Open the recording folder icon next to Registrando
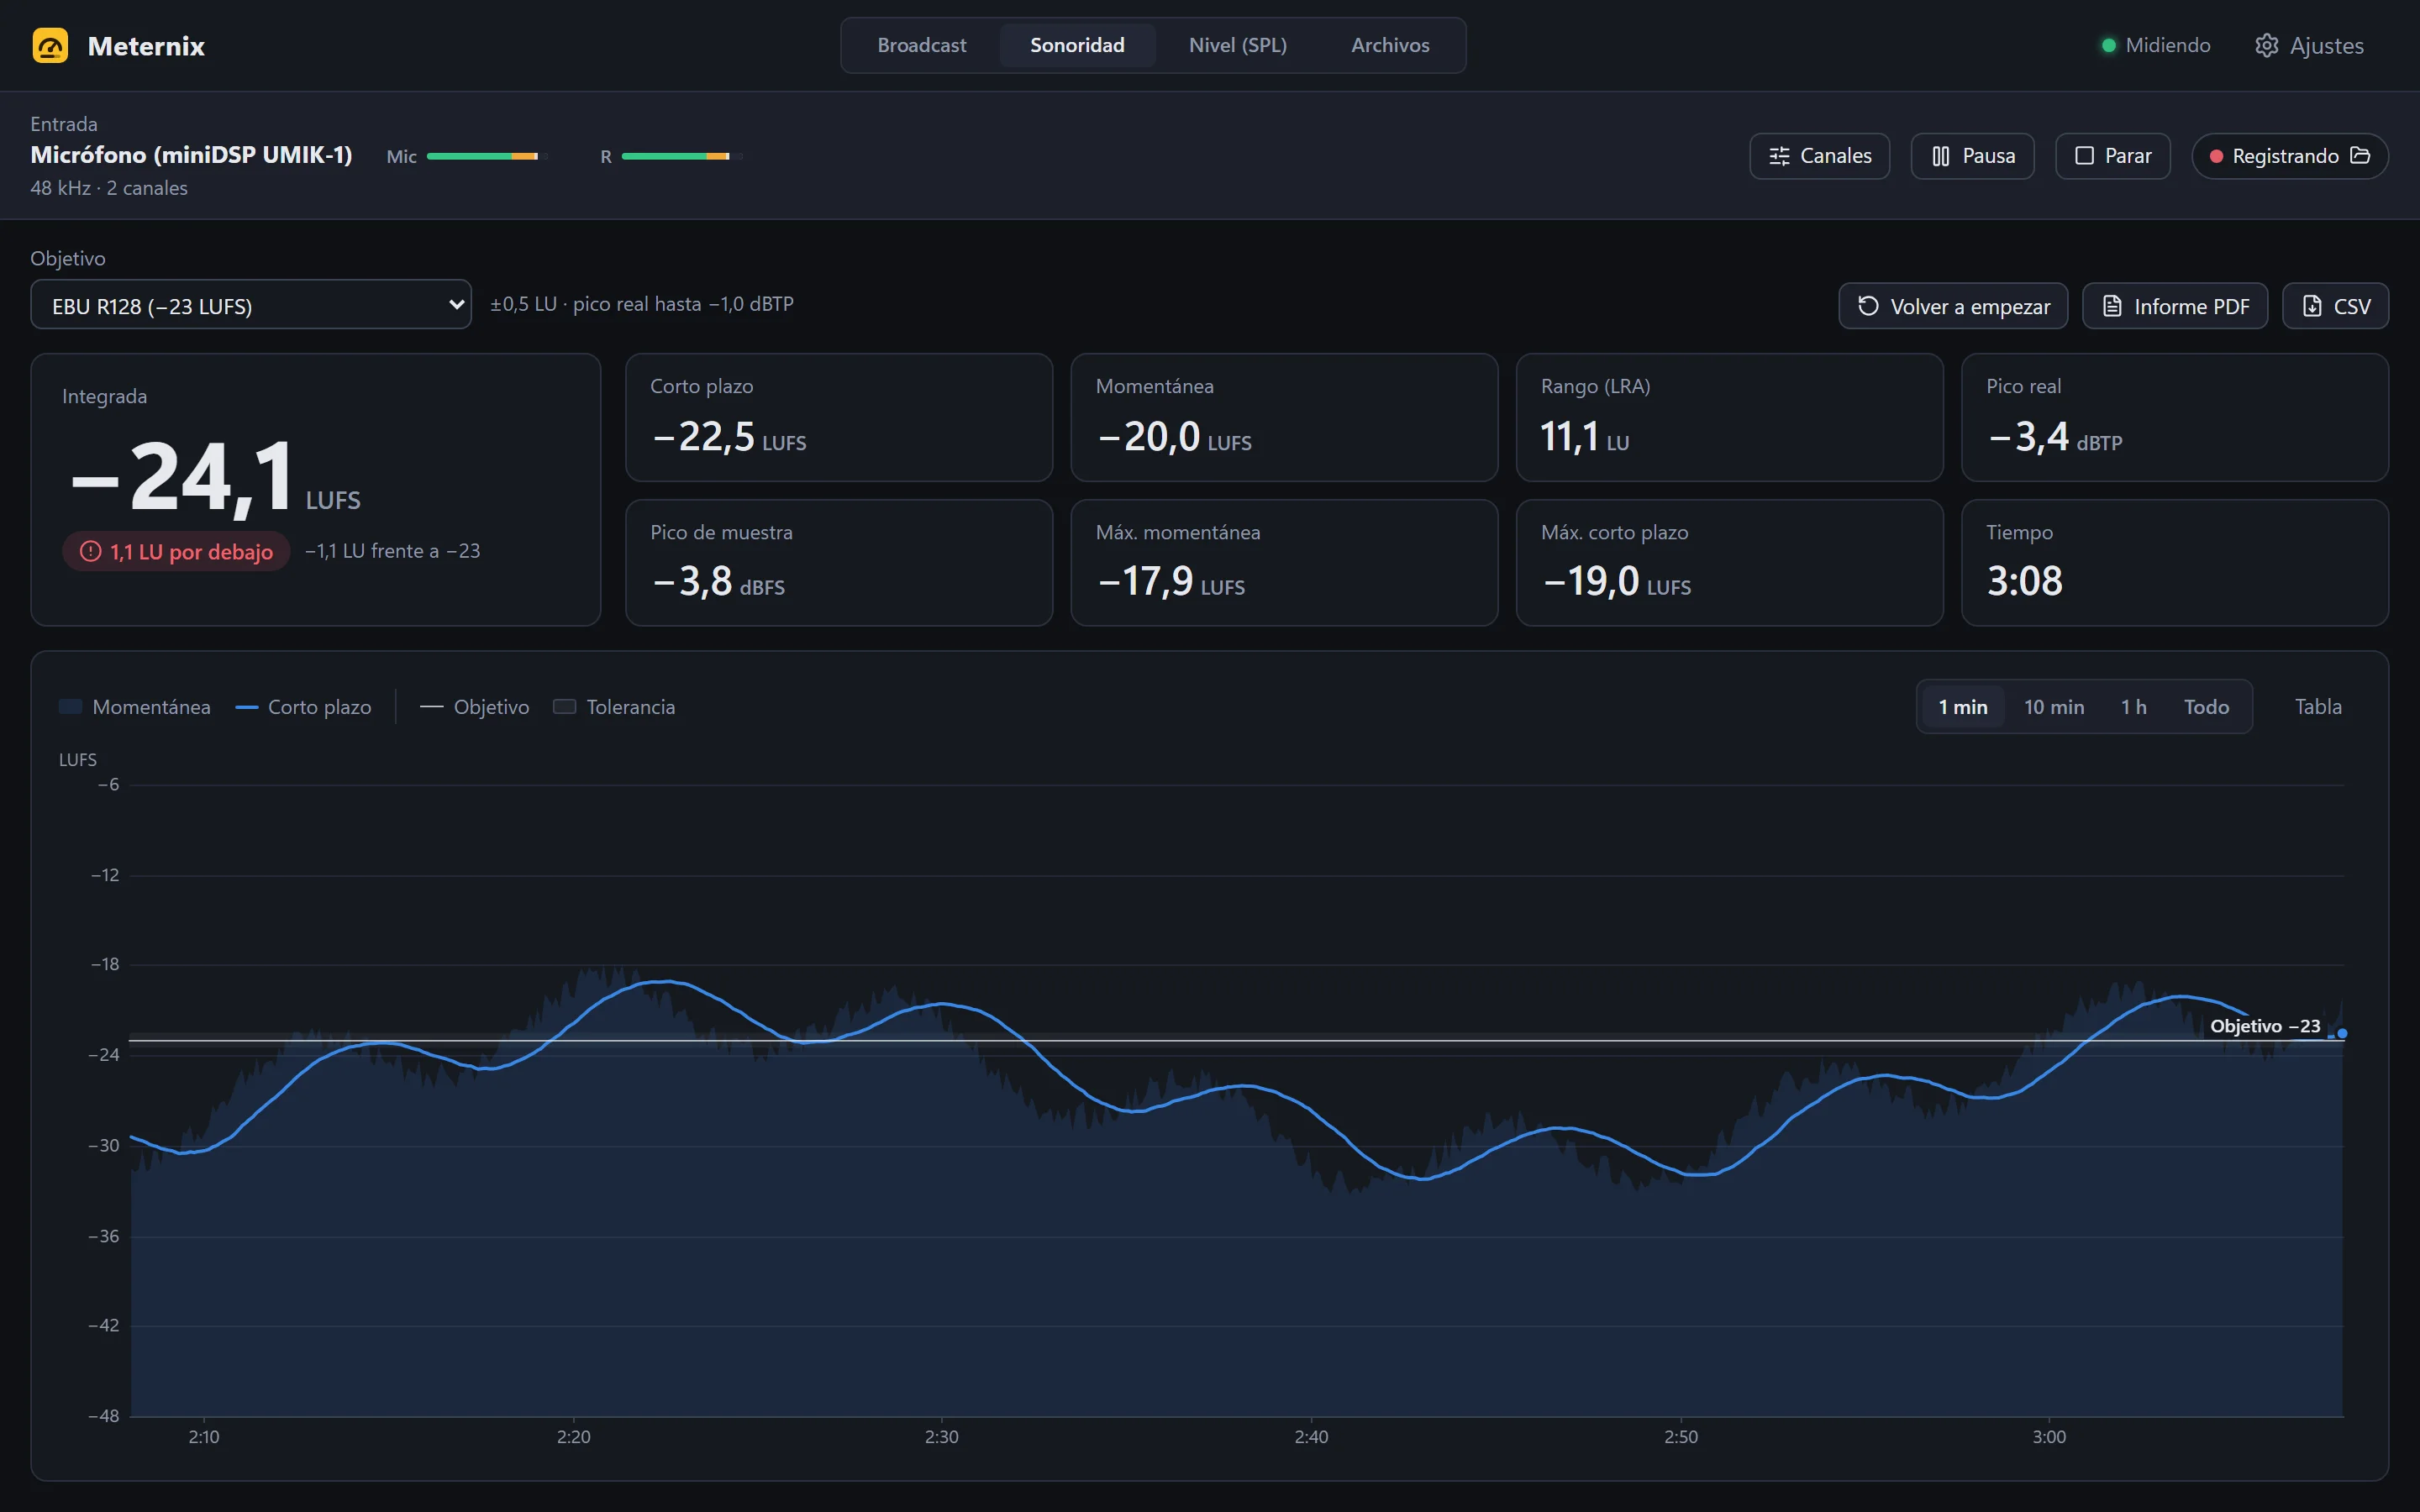 [2360, 155]
